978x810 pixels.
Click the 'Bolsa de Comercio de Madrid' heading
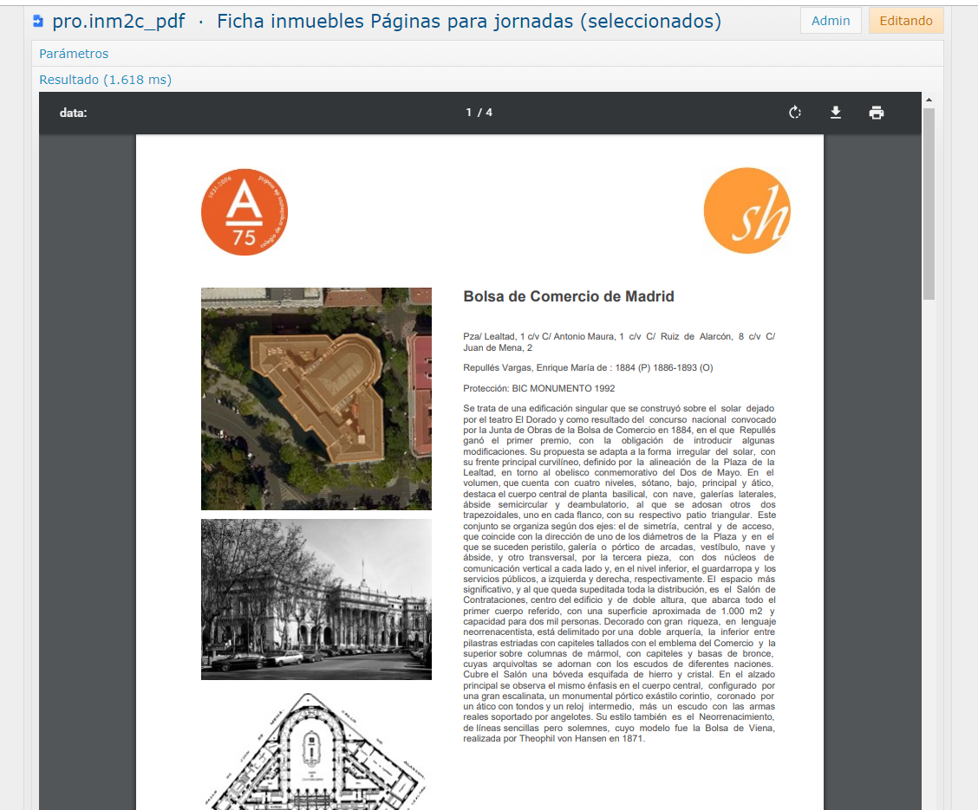[569, 296]
